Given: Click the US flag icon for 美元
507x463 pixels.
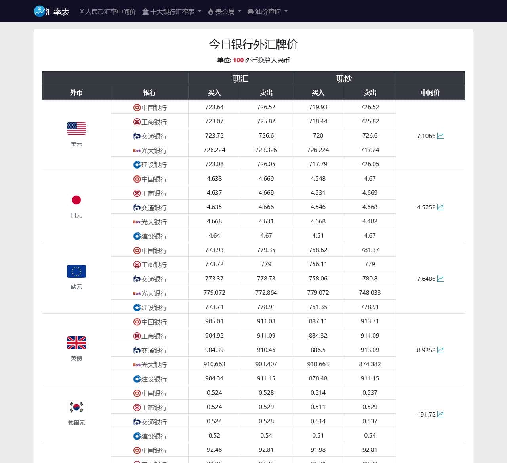Looking at the screenshot, I should [x=76, y=129].
